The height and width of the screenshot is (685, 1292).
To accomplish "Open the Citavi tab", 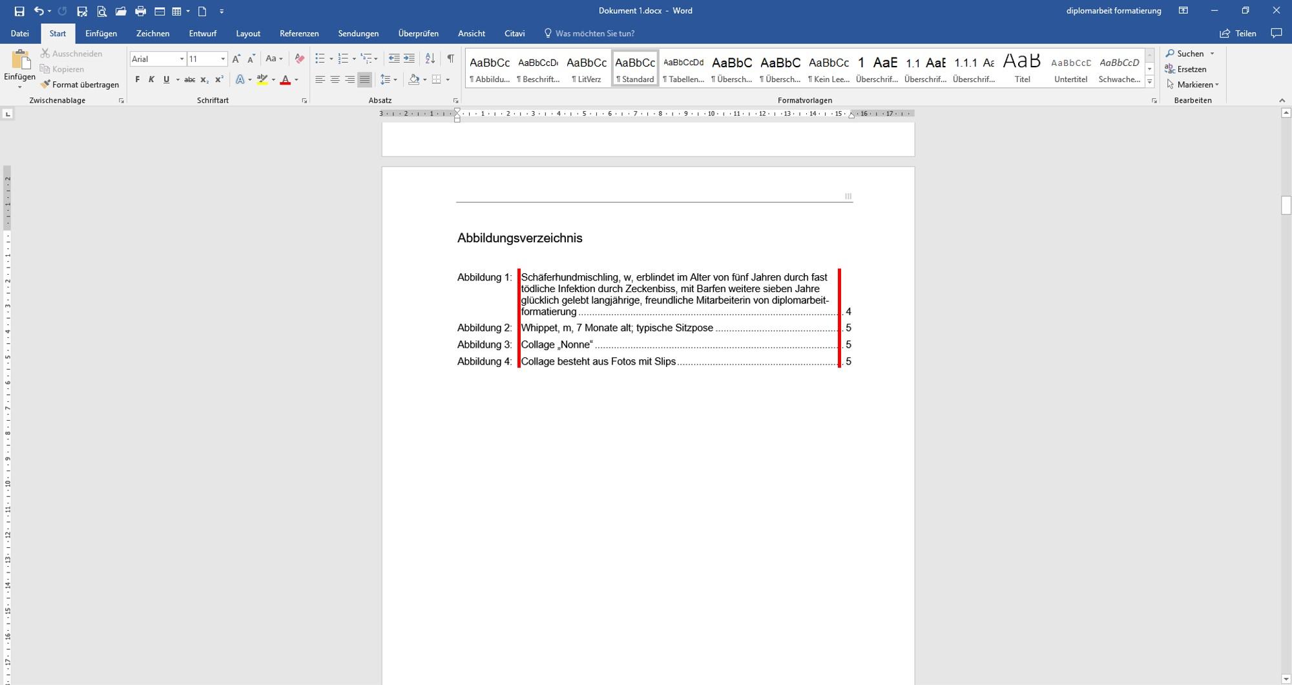I will (x=514, y=34).
